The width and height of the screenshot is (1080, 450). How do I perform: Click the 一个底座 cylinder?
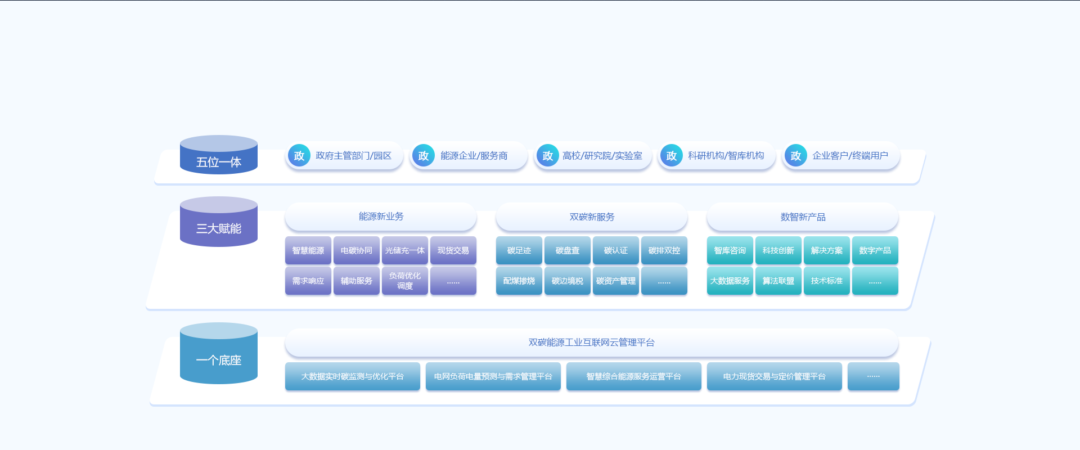point(219,353)
